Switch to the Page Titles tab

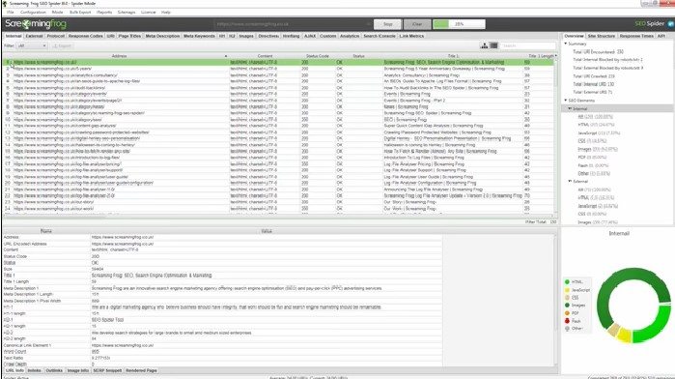pos(129,36)
